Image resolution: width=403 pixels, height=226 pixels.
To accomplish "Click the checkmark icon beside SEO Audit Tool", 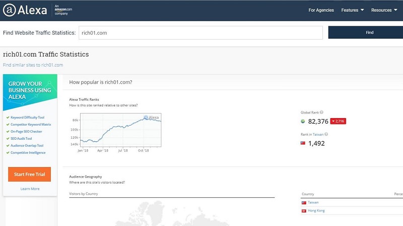I will [8, 139].
